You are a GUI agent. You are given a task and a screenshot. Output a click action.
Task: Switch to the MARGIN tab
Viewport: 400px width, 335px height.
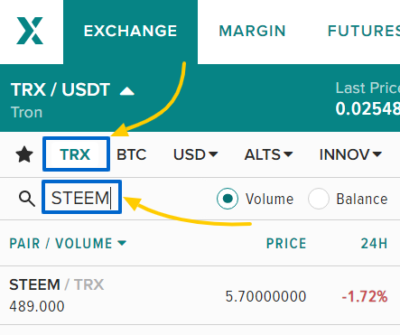pos(252,31)
